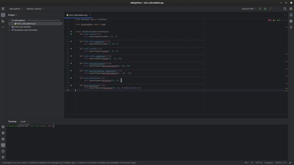This screenshot has height=165, width=294.
Task: Change UTF-8 file encoding
Action: click(259, 163)
